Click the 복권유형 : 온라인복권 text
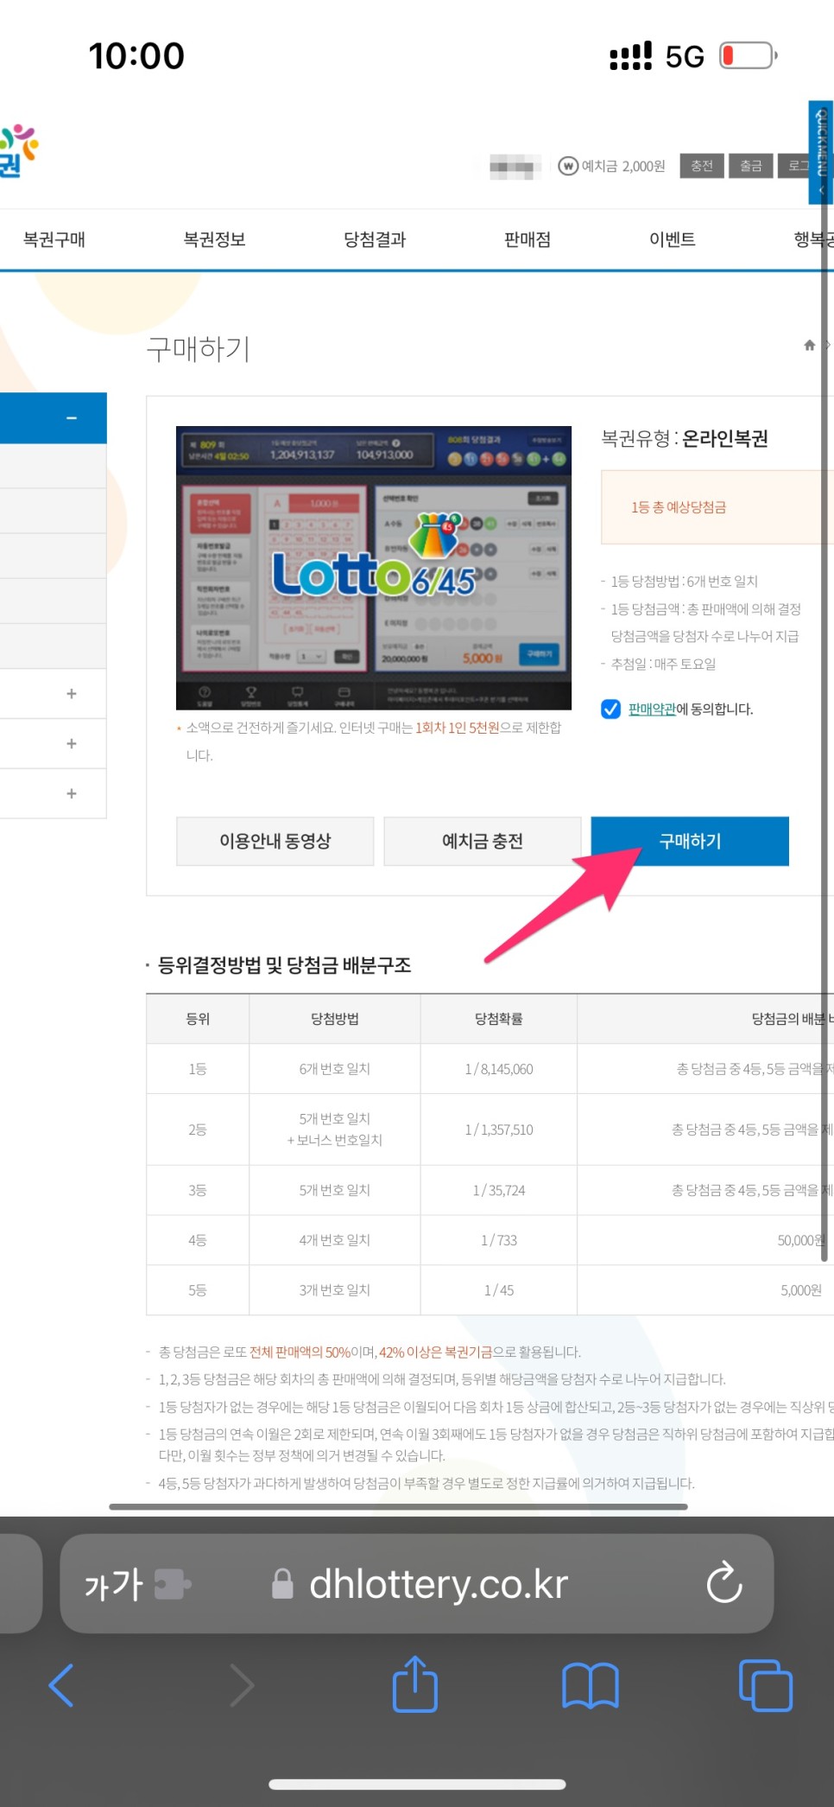834x1807 pixels. 685,439
